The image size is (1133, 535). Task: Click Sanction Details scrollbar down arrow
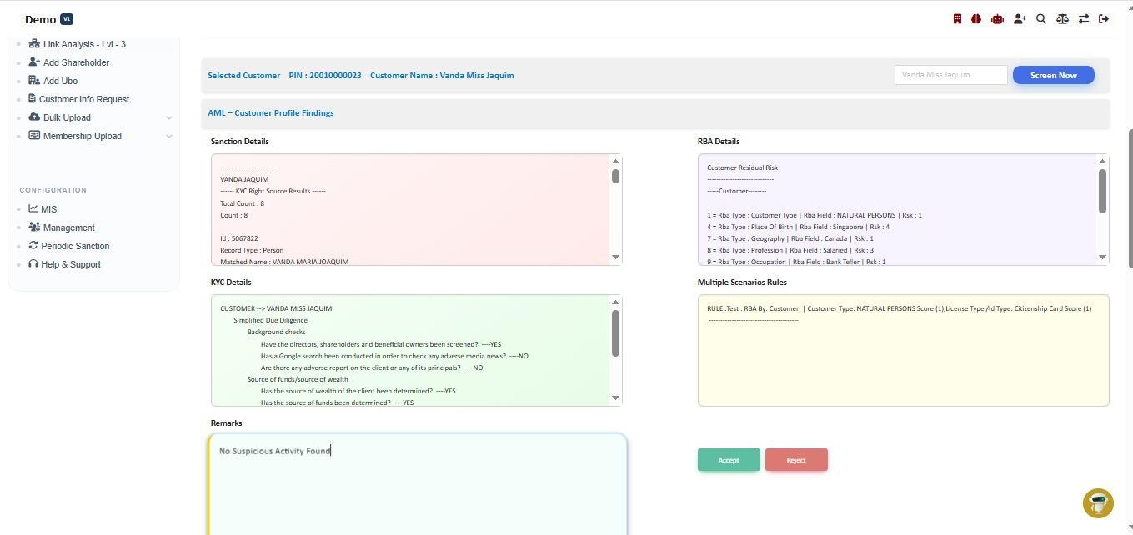click(616, 257)
